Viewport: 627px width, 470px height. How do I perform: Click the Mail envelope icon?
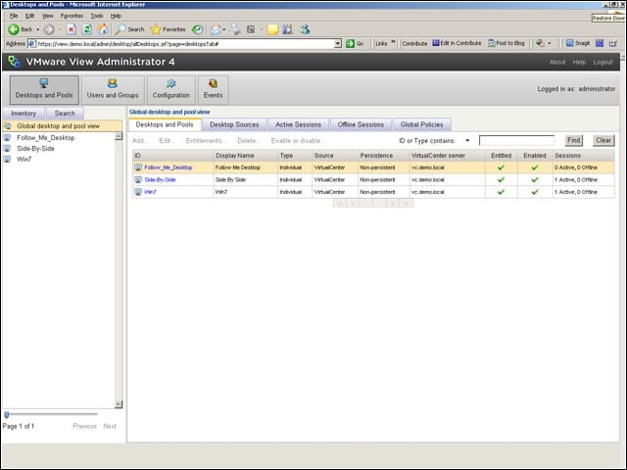[216, 29]
